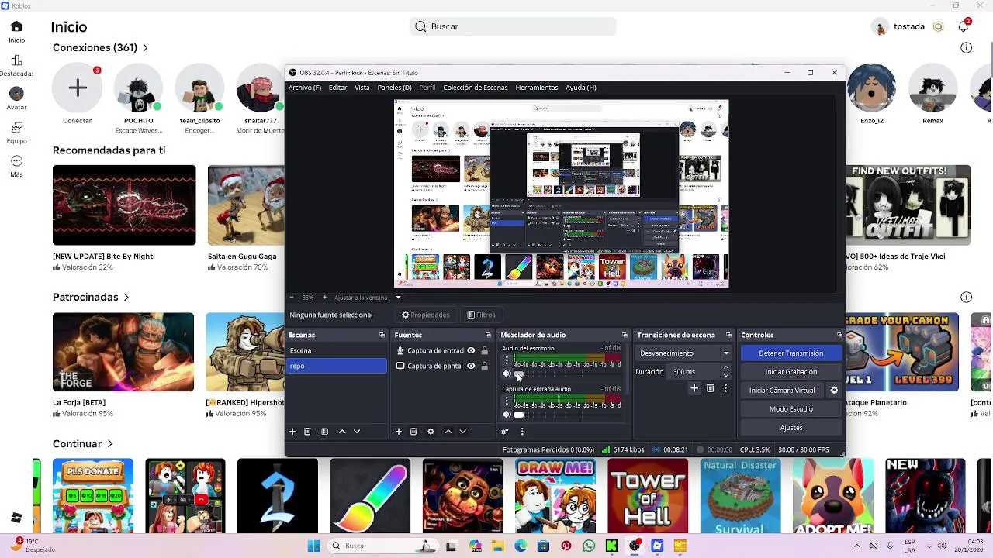Click Iniciar Cámara Virtual button
The height and width of the screenshot is (558, 993).
pos(782,391)
